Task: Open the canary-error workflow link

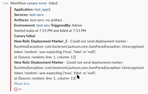Action: click(37, 3)
